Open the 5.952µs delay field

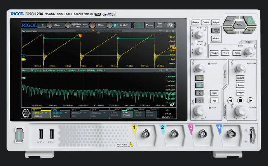[101, 25]
